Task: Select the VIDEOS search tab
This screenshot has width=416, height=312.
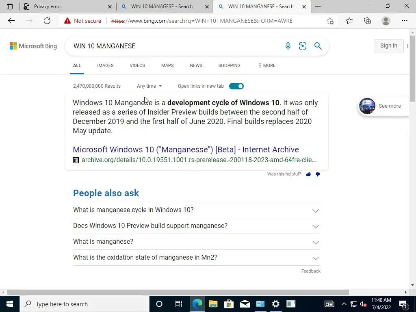Action: click(x=137, y=65)
